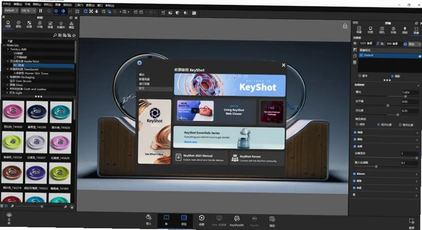This screenshot has height=230, width=422.
Task: Switch to the Favorites library tab
Action: [x=61, y=25]
